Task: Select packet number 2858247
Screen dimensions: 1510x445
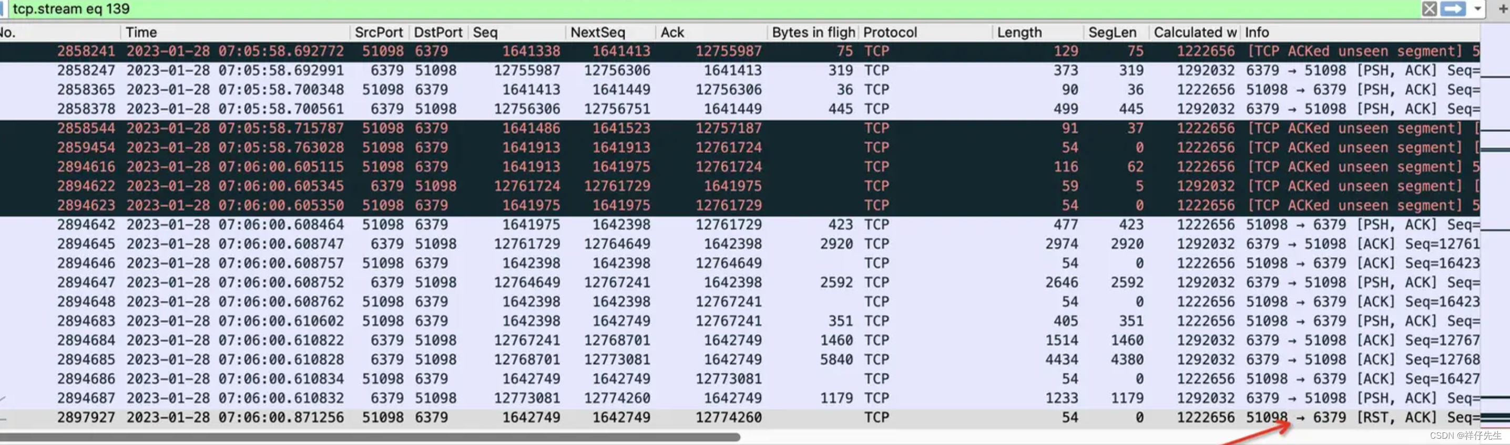Action: point(740,71)
